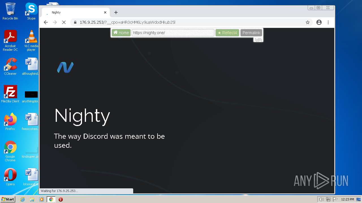Restore down the Chrome window
The height and width of the screenshot is (203, 362).
click(318, 8)
